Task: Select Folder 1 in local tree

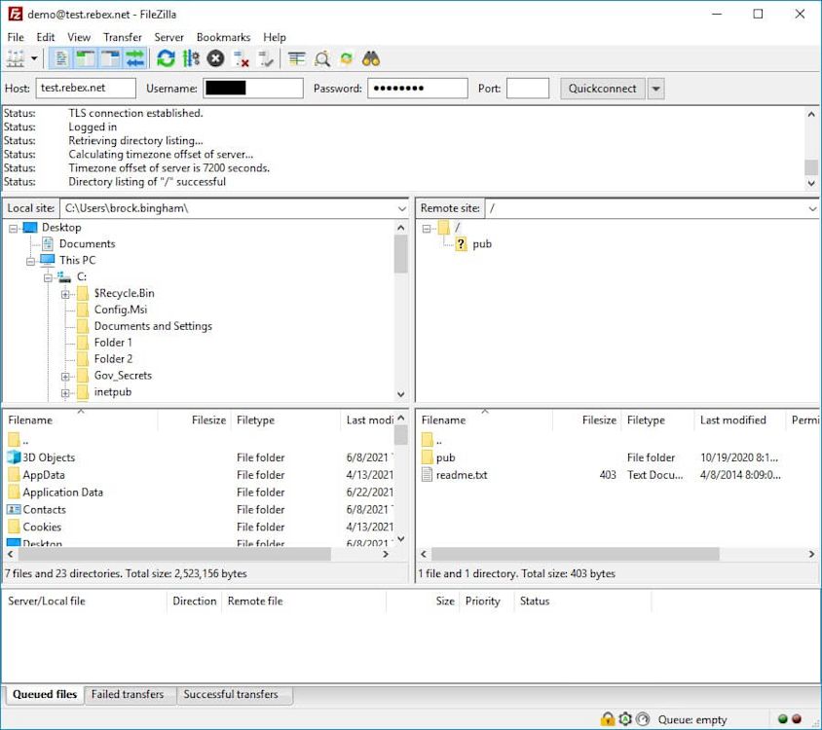Action: pos(113,343)
